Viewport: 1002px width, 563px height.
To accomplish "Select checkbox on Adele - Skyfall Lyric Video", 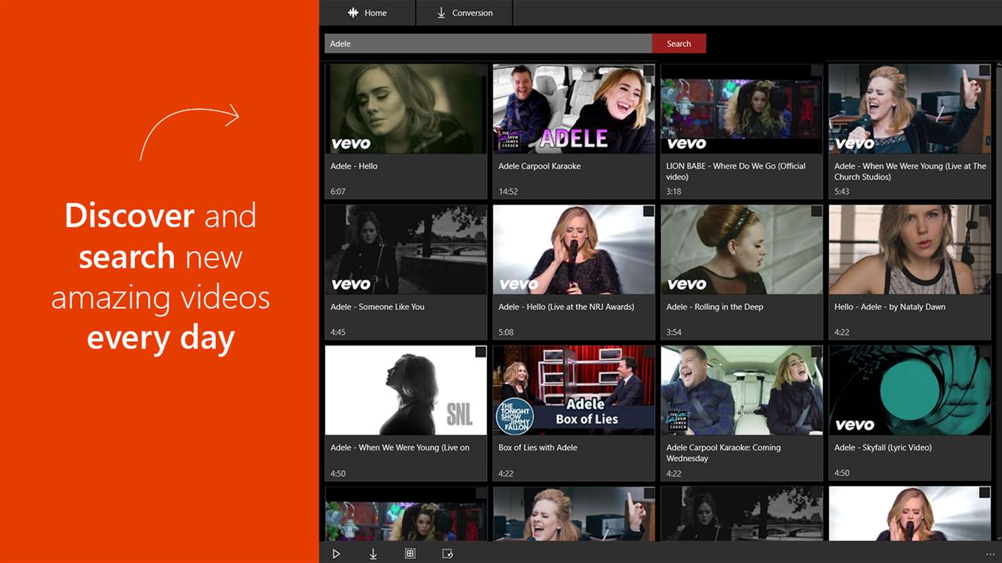I will (985, 352).
